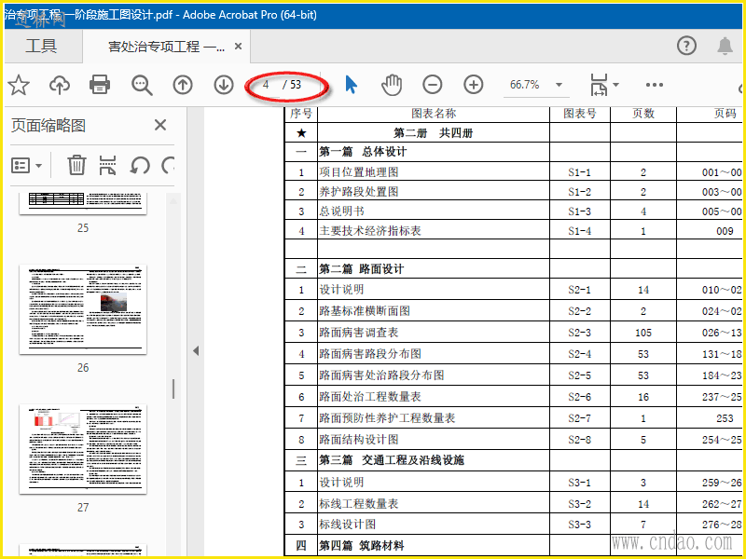Click the page count 105 cell
Viewport: 746px width, 559px height.
643,333
